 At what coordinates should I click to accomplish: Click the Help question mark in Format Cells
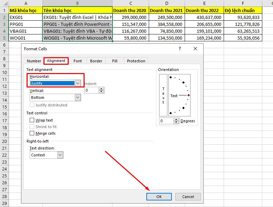click(179, 49)
